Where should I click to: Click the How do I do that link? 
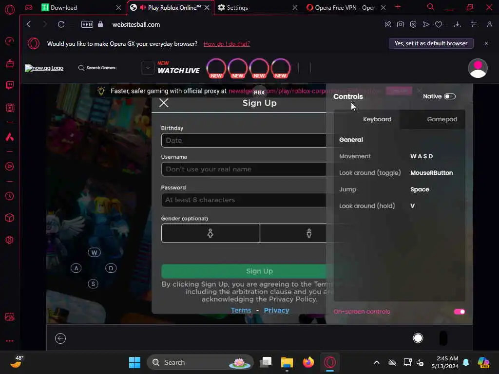227,44
